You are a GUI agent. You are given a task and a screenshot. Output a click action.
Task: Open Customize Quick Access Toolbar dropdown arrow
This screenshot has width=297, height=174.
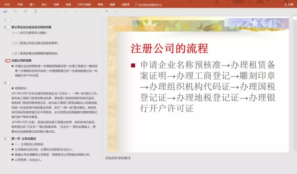click(x=116, y=12)
